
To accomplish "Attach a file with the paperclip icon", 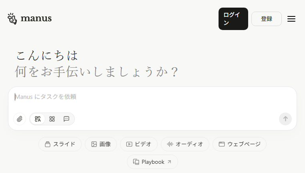I will 20,119.
